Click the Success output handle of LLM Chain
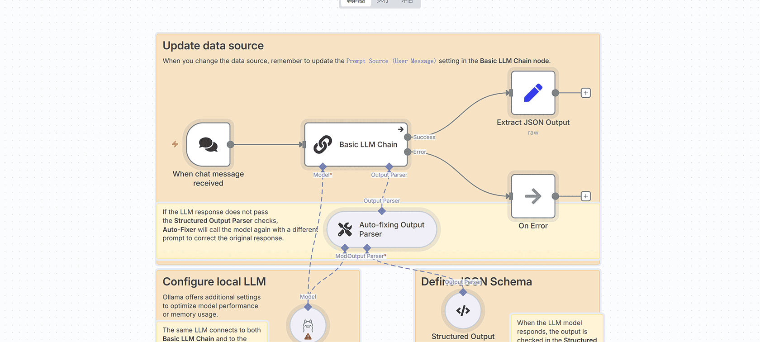Viewport: 760px width, 342px height. point(408,137)
